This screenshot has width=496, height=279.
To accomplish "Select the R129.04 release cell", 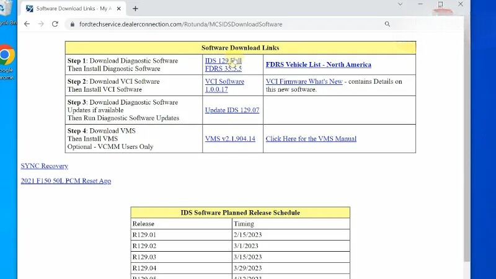I will (181, 268).
